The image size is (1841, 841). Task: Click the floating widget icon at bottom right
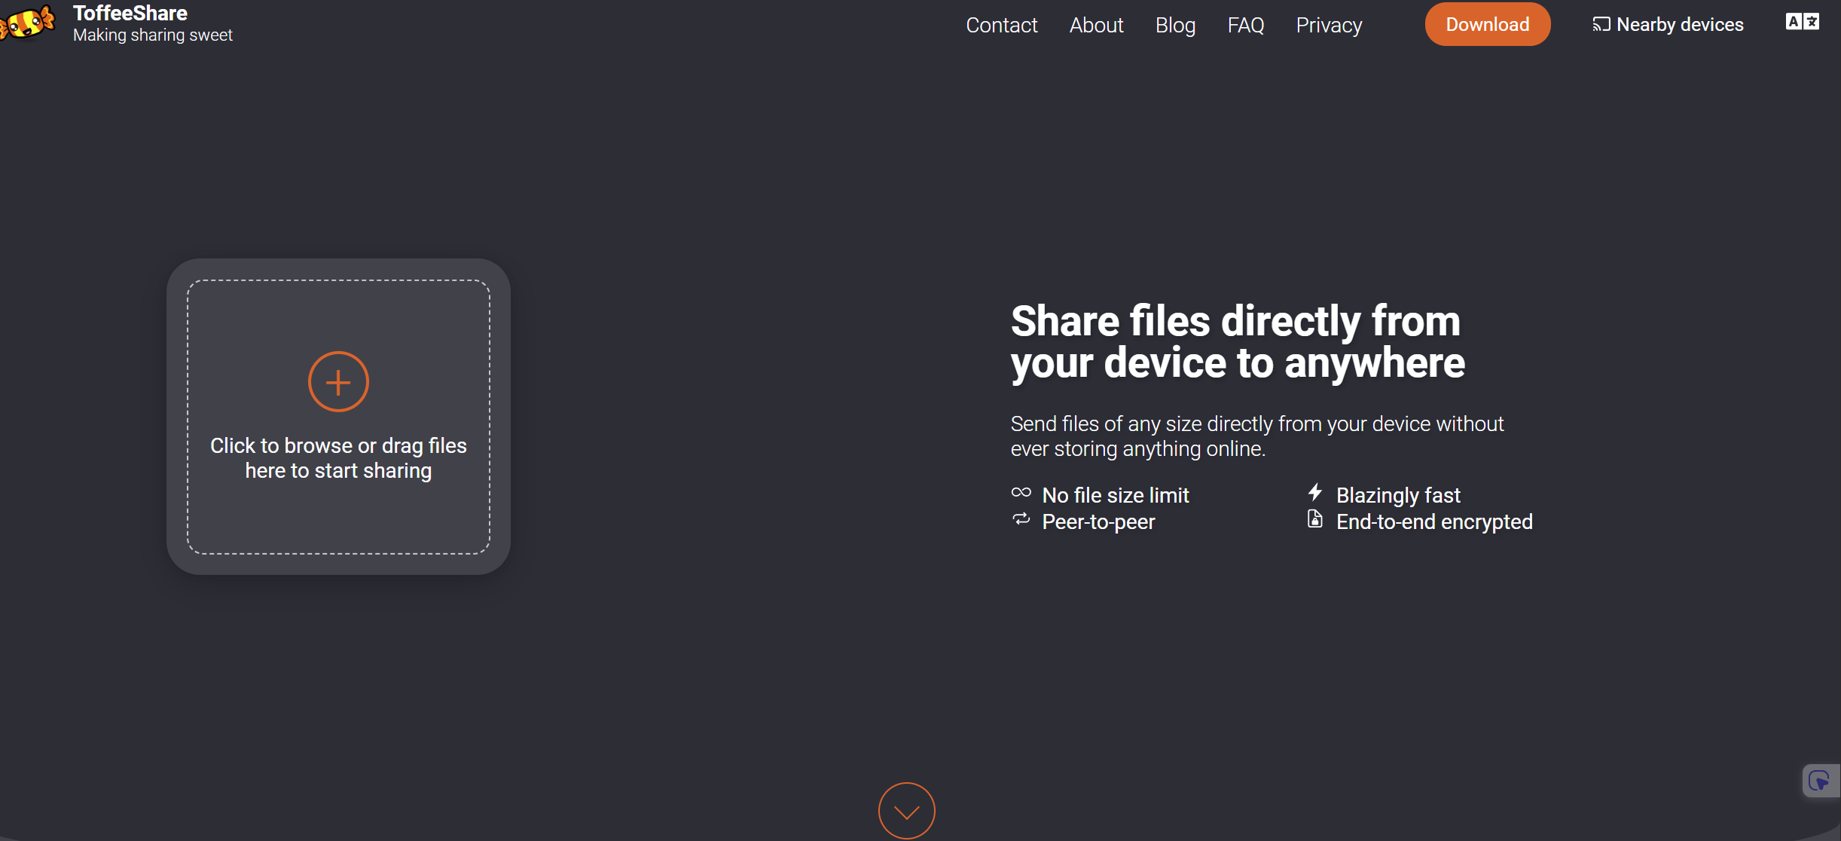pos(1819,781)
